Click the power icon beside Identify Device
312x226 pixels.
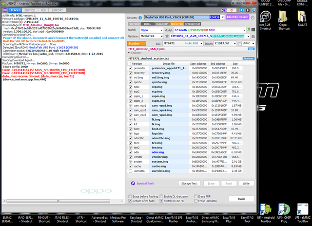pyautogui.click(x=252, y=16)
